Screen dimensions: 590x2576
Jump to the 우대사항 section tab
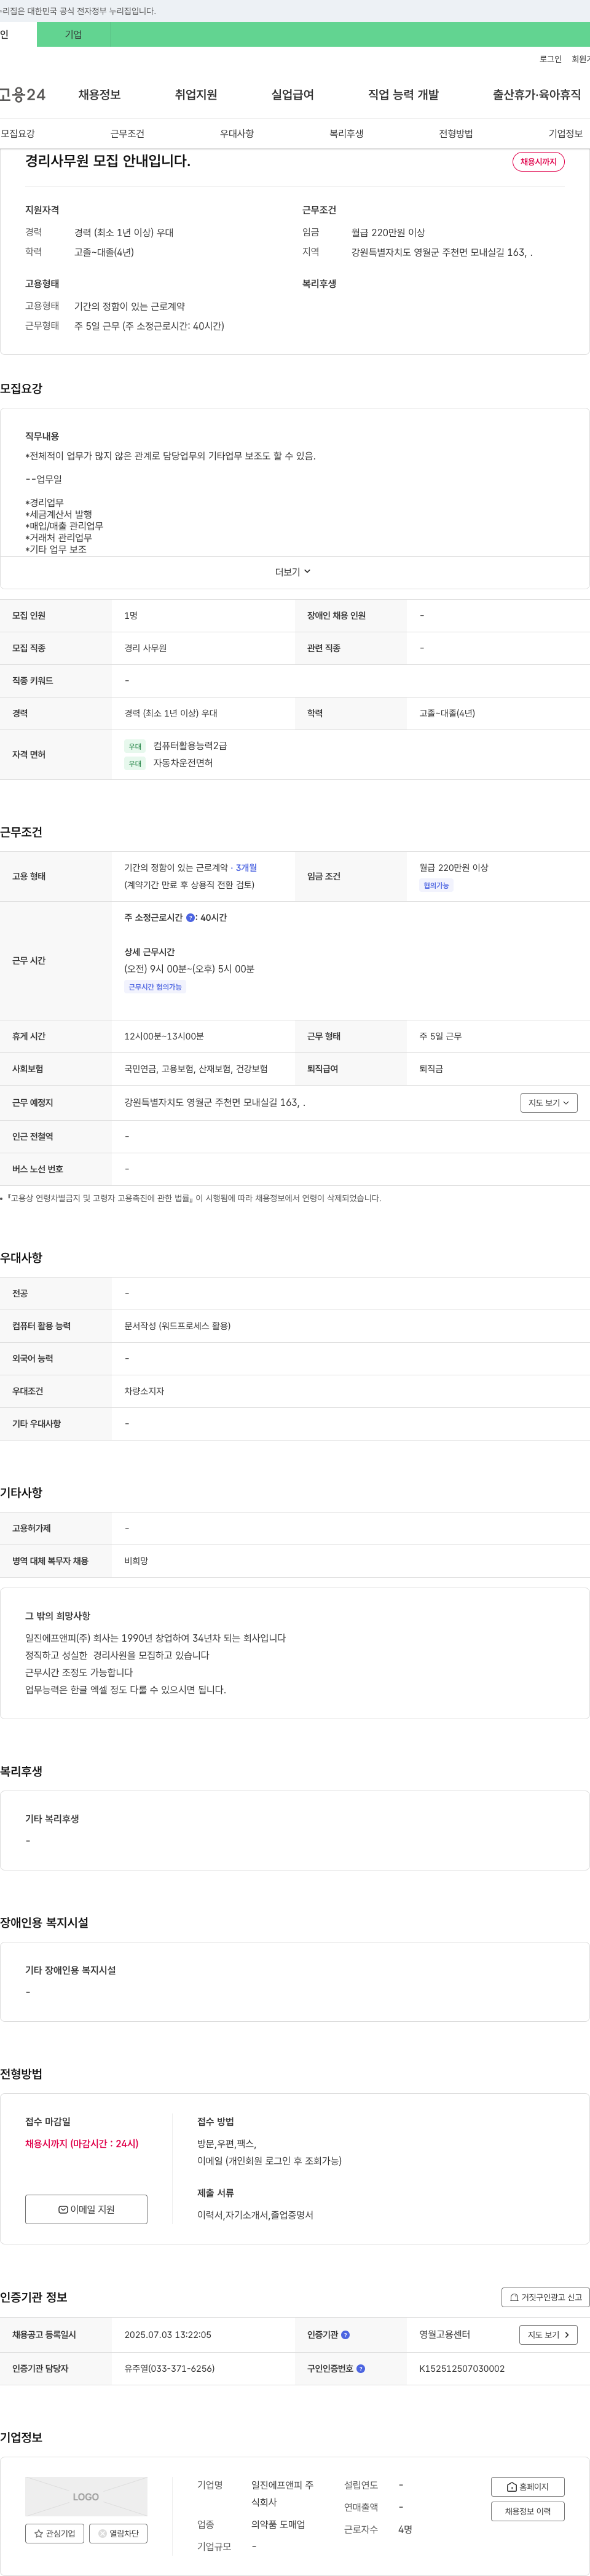(x=237, y=134)
